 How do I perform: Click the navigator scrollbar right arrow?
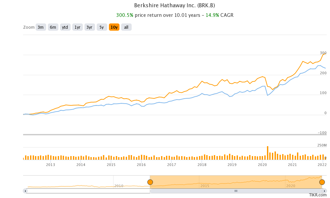tap(324, 191)
